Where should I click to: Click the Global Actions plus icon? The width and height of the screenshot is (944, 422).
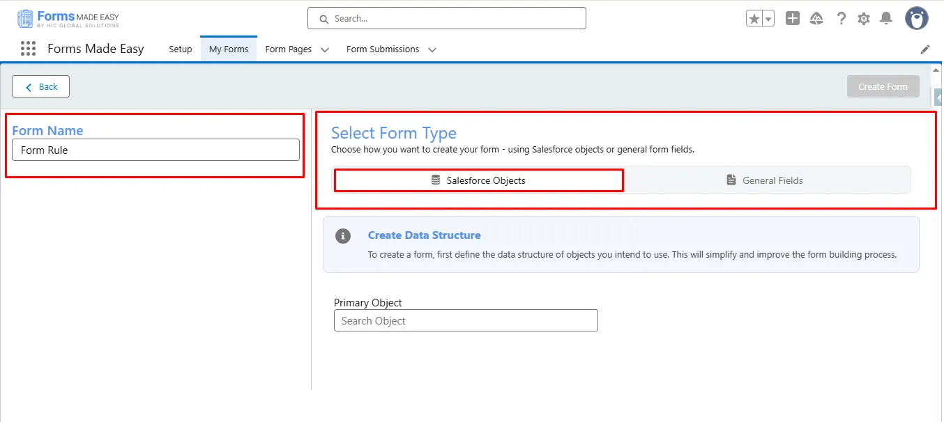click(x=793, y=19)
